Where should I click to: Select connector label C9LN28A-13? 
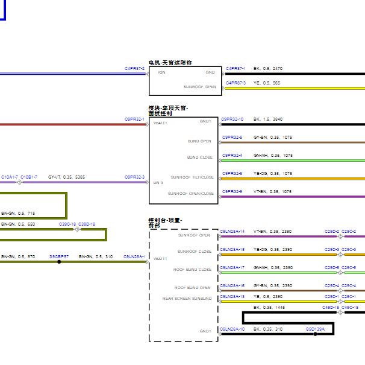pos(232,297)
